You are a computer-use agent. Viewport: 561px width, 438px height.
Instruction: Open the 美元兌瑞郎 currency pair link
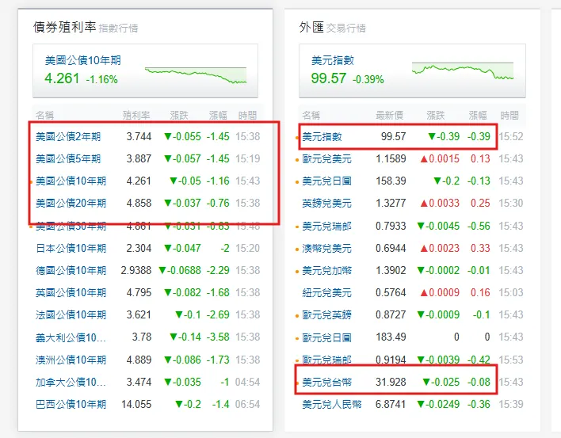click(x=326, y=226)
